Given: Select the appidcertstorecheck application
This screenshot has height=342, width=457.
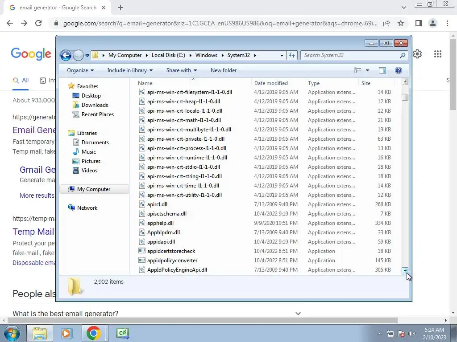Looking at the screenshot, I should coord(171,251).
